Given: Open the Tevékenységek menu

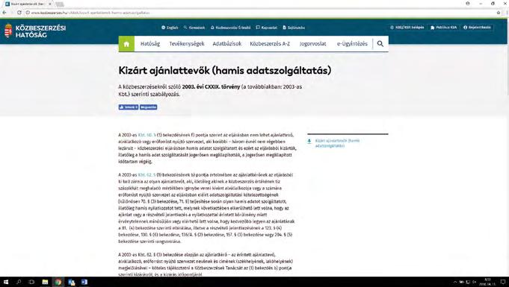Looking at the screenshot, I should [187, 44].
